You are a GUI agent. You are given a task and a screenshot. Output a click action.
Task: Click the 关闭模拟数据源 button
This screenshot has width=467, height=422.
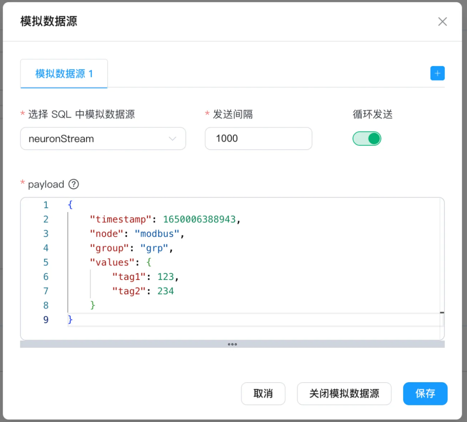coord(344,393)
